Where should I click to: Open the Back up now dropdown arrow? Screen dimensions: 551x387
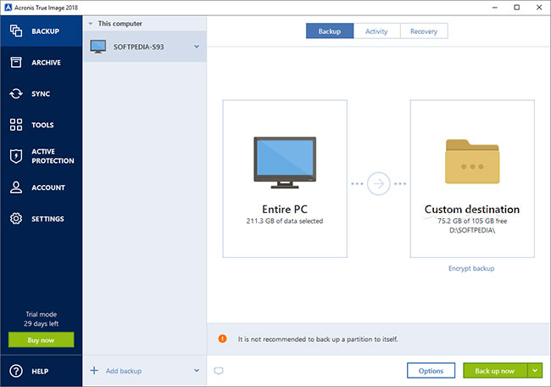(x=535, y=371)
